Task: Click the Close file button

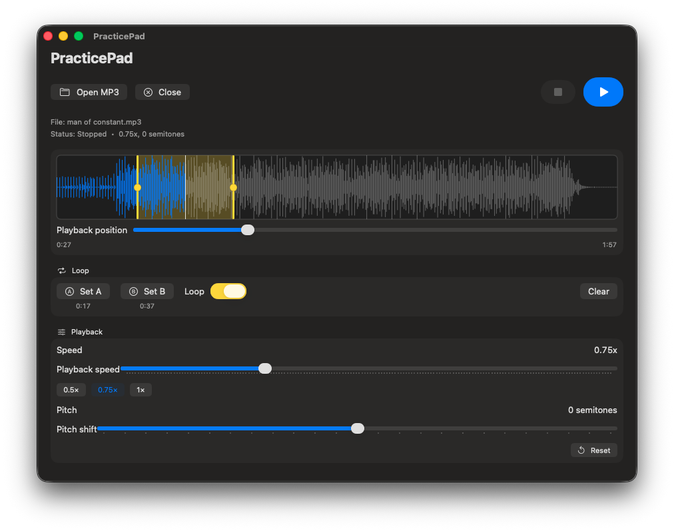Action: click(x=163, y=92)
